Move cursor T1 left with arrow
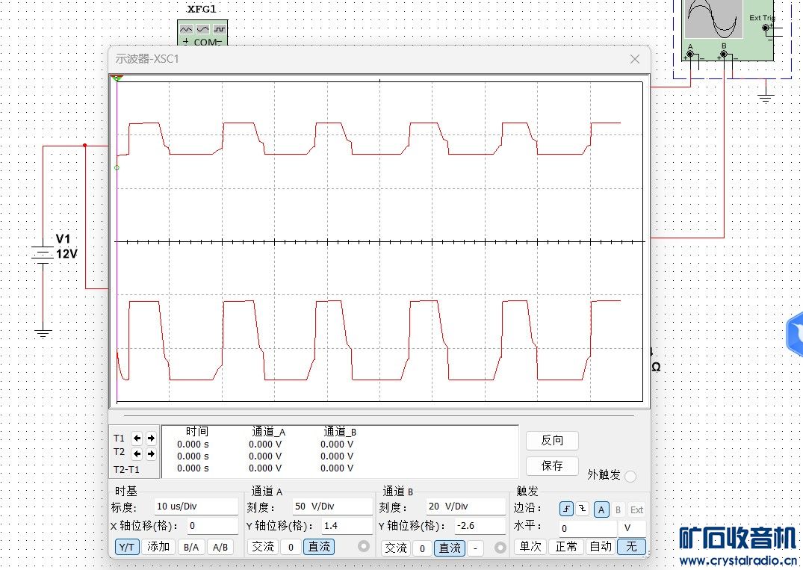The height and width of the screenshot is (570, 803). click(137, 439)
